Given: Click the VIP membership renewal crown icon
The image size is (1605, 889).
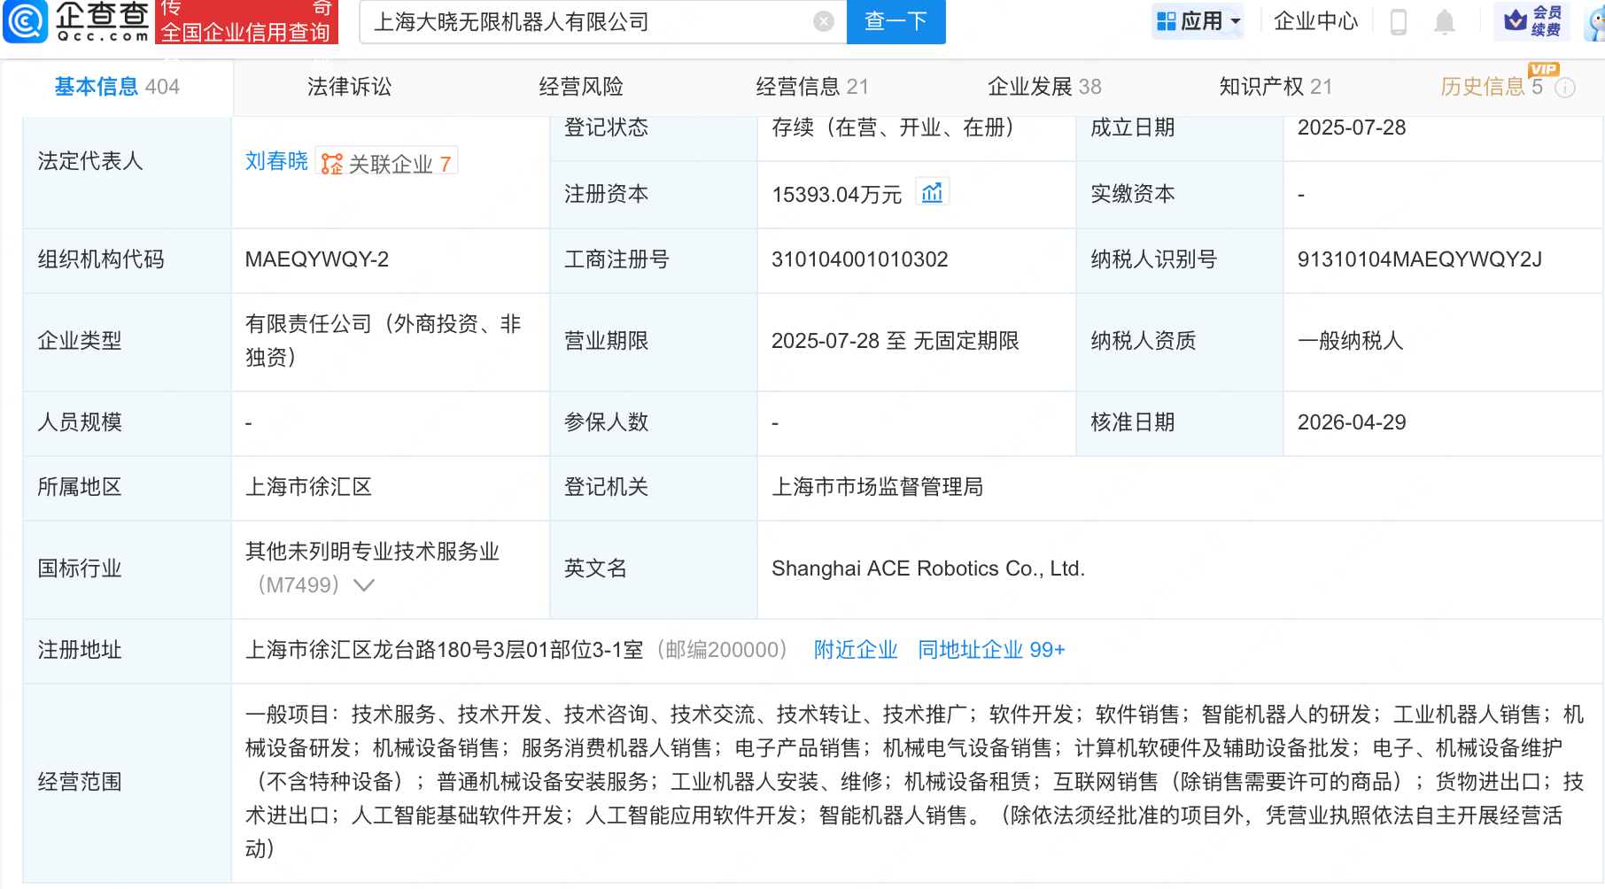Looking at the screenshot, I should [x=1531, y=20].
